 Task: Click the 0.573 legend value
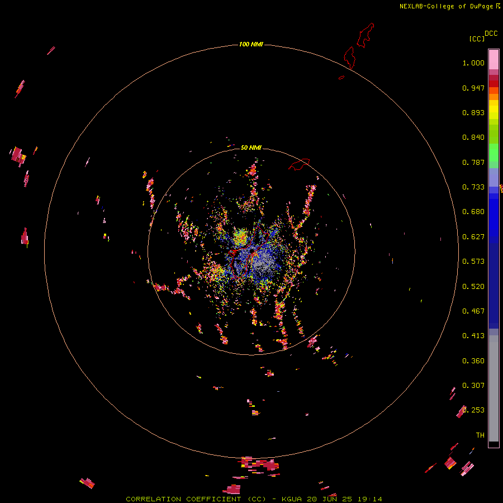(x=473, y=262)
